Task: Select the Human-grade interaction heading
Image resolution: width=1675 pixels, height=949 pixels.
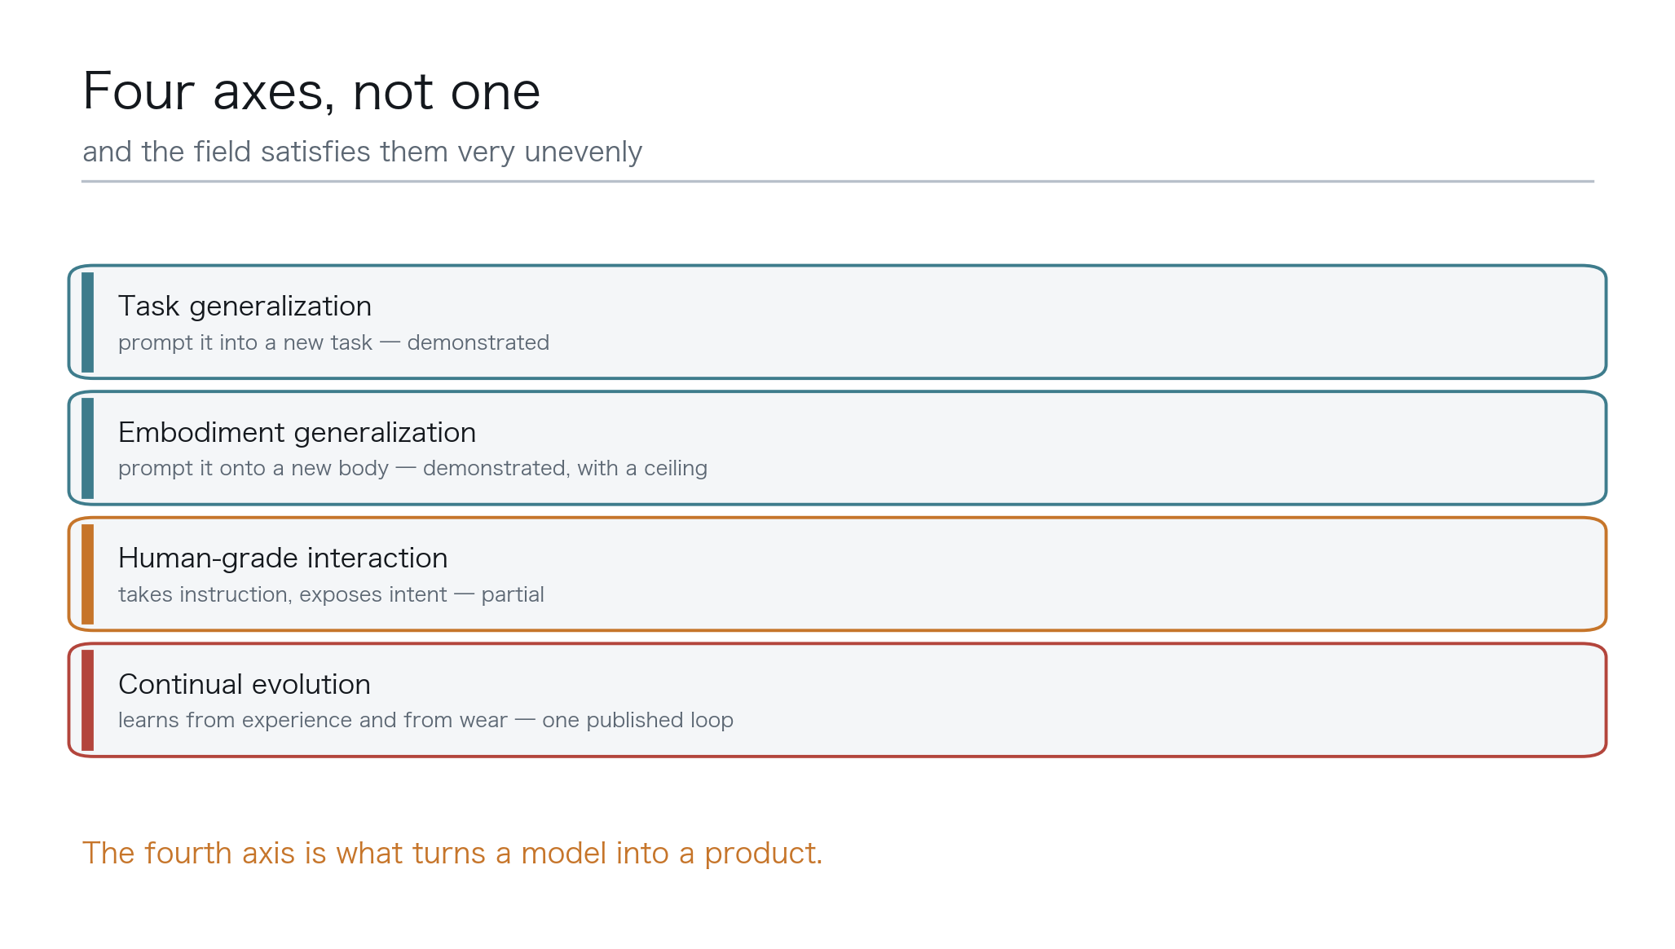Action: (283, 558)
